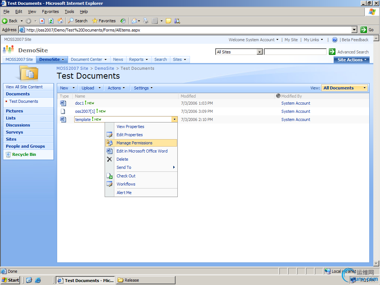Open the Site Actions dropdown
Image resolution: width=380 pixels, height=285 pixels.
351,60
